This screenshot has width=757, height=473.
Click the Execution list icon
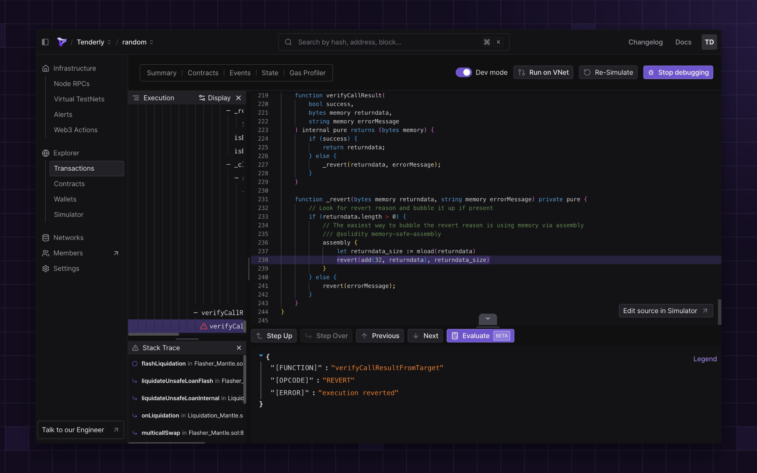[136, 98]
